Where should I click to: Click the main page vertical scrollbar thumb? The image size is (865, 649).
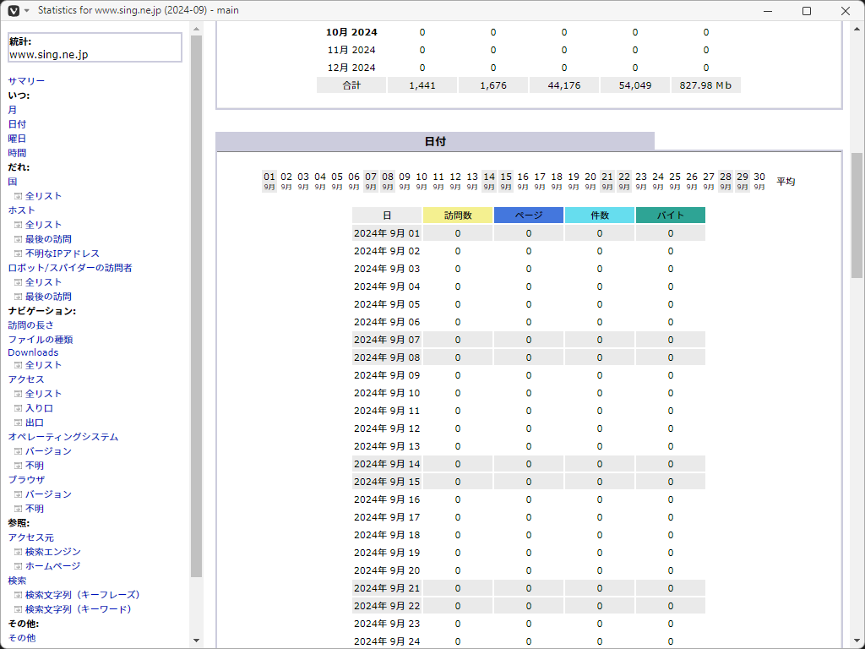[x=857, y=215]
